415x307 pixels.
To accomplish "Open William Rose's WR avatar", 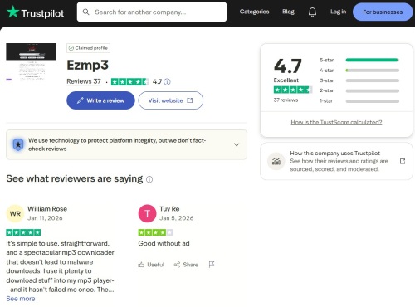I will click(15, 213).
